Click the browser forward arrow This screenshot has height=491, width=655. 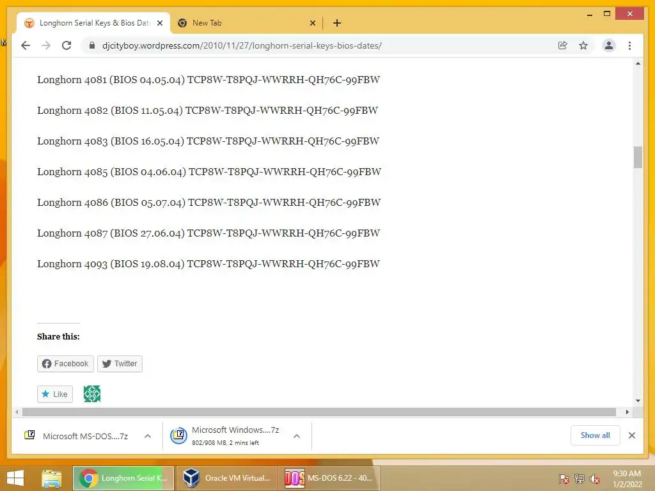pyautogui.click(x=46, y=45)
